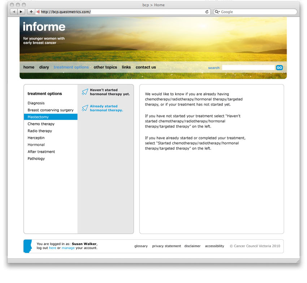Click the blue face profile icon
The image size is (307, 283).
tap(27, 246)
